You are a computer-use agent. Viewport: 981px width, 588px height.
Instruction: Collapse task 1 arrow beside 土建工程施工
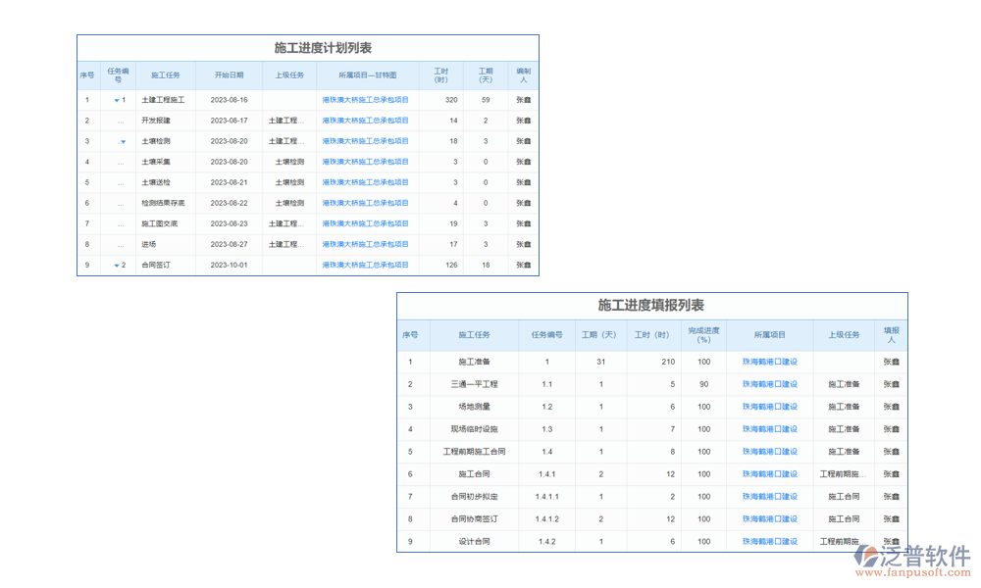point(116,100)
